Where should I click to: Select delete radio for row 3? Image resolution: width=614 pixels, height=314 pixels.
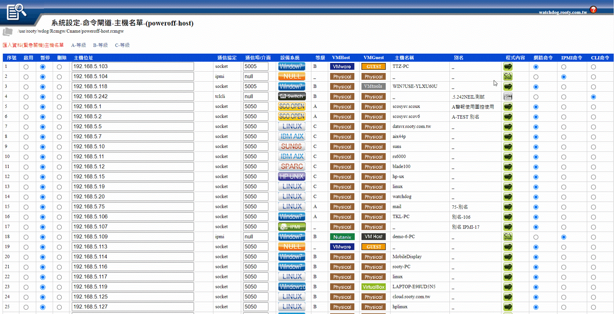(x=59, y=87)
